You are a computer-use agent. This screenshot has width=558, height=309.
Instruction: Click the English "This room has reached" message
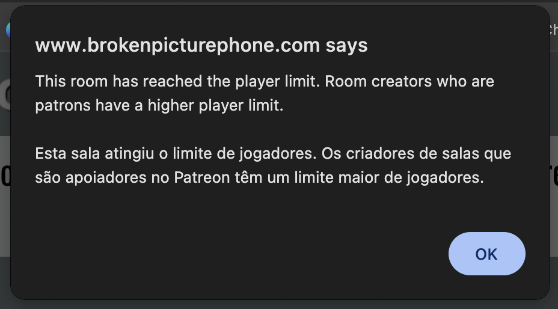pyautogui.click(x=265, y=93)
